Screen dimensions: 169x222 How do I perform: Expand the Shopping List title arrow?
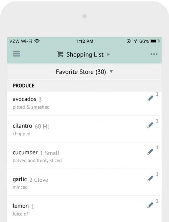pos(108,54)
